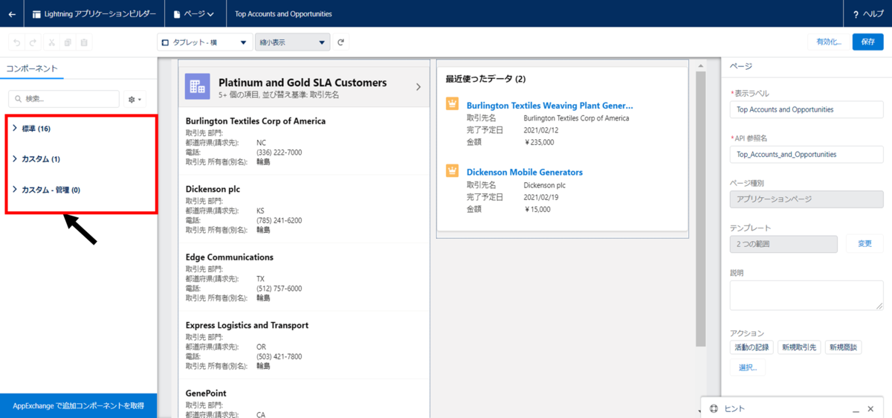
Task: Click opportunity crown icon beside Dickenson Mobile Generators
Action: (x=451, y=171)
